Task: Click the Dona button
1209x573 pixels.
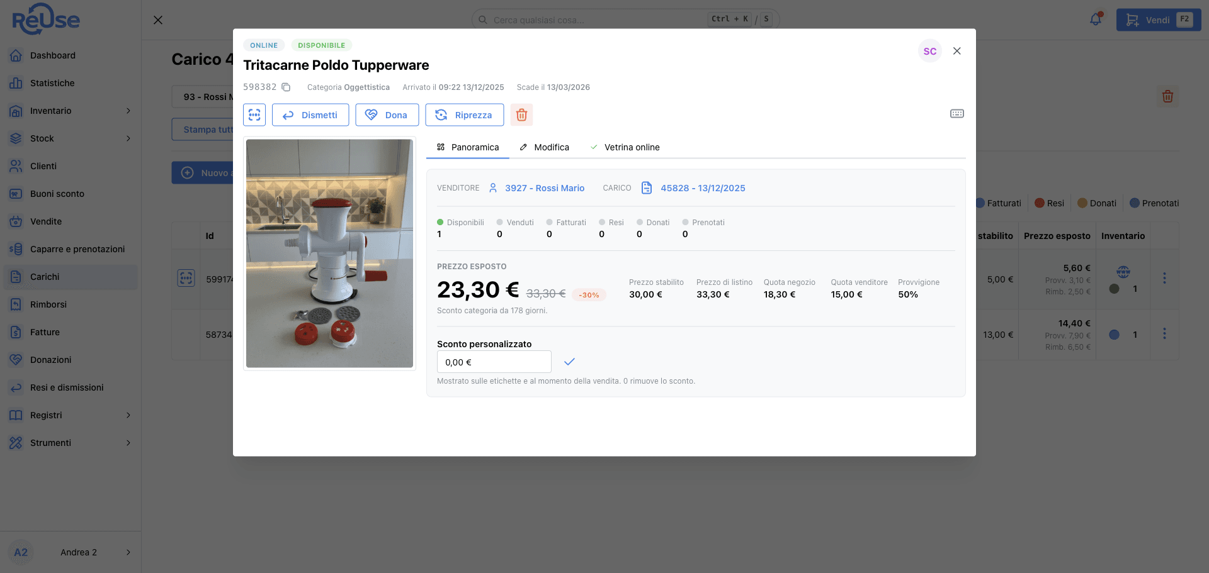Action: [387, 115]
